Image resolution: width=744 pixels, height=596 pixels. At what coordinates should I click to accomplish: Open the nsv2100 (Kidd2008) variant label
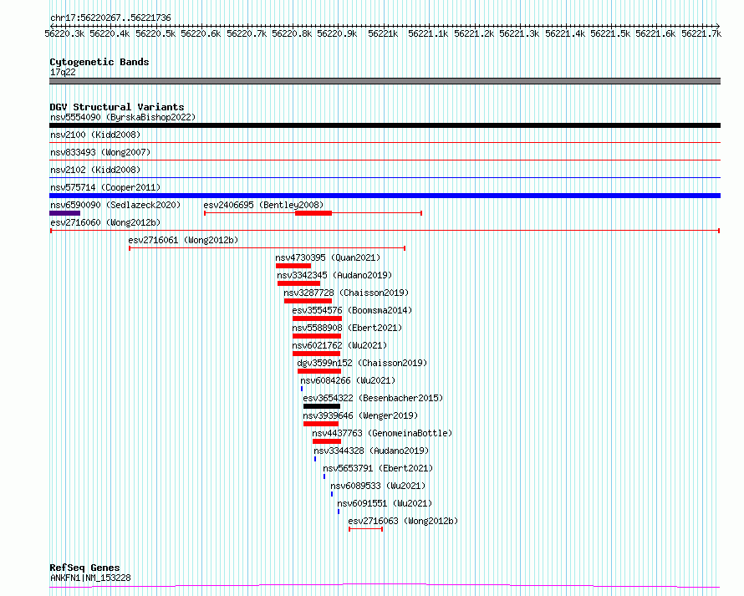95,135
